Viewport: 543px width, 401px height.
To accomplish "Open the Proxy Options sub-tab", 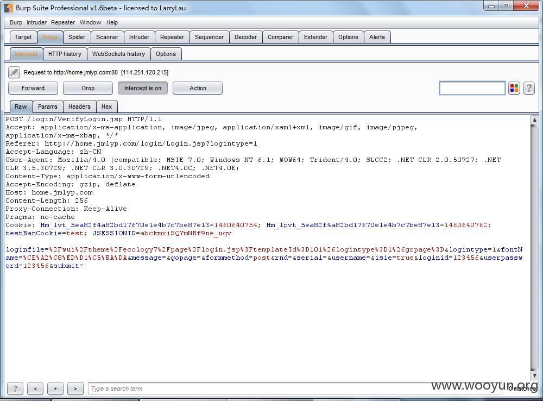I will [x=166, y=54].
